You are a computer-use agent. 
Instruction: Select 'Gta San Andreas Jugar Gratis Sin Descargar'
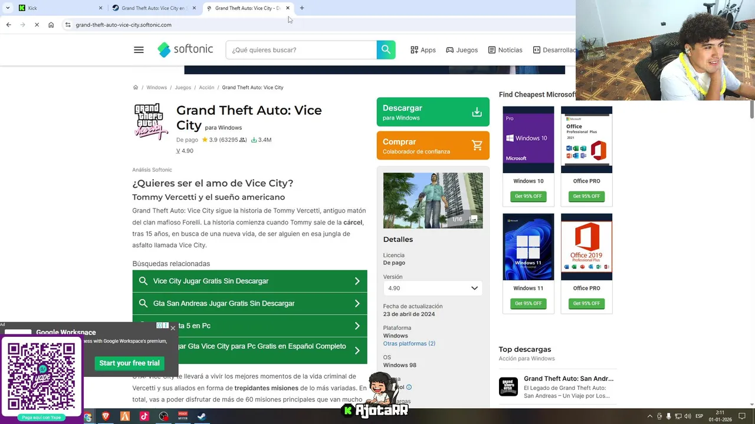250,303
